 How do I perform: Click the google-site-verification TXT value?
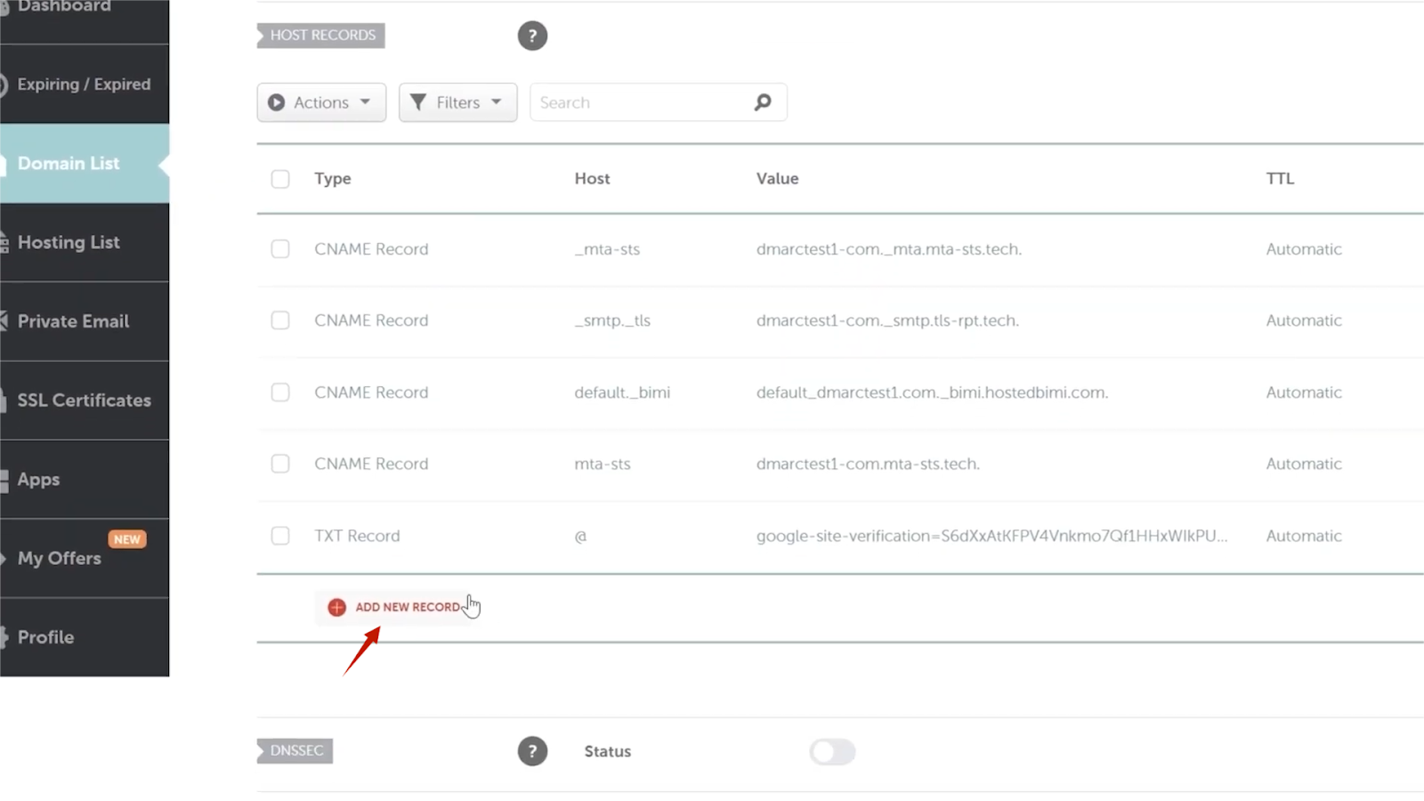pos(991,536)
